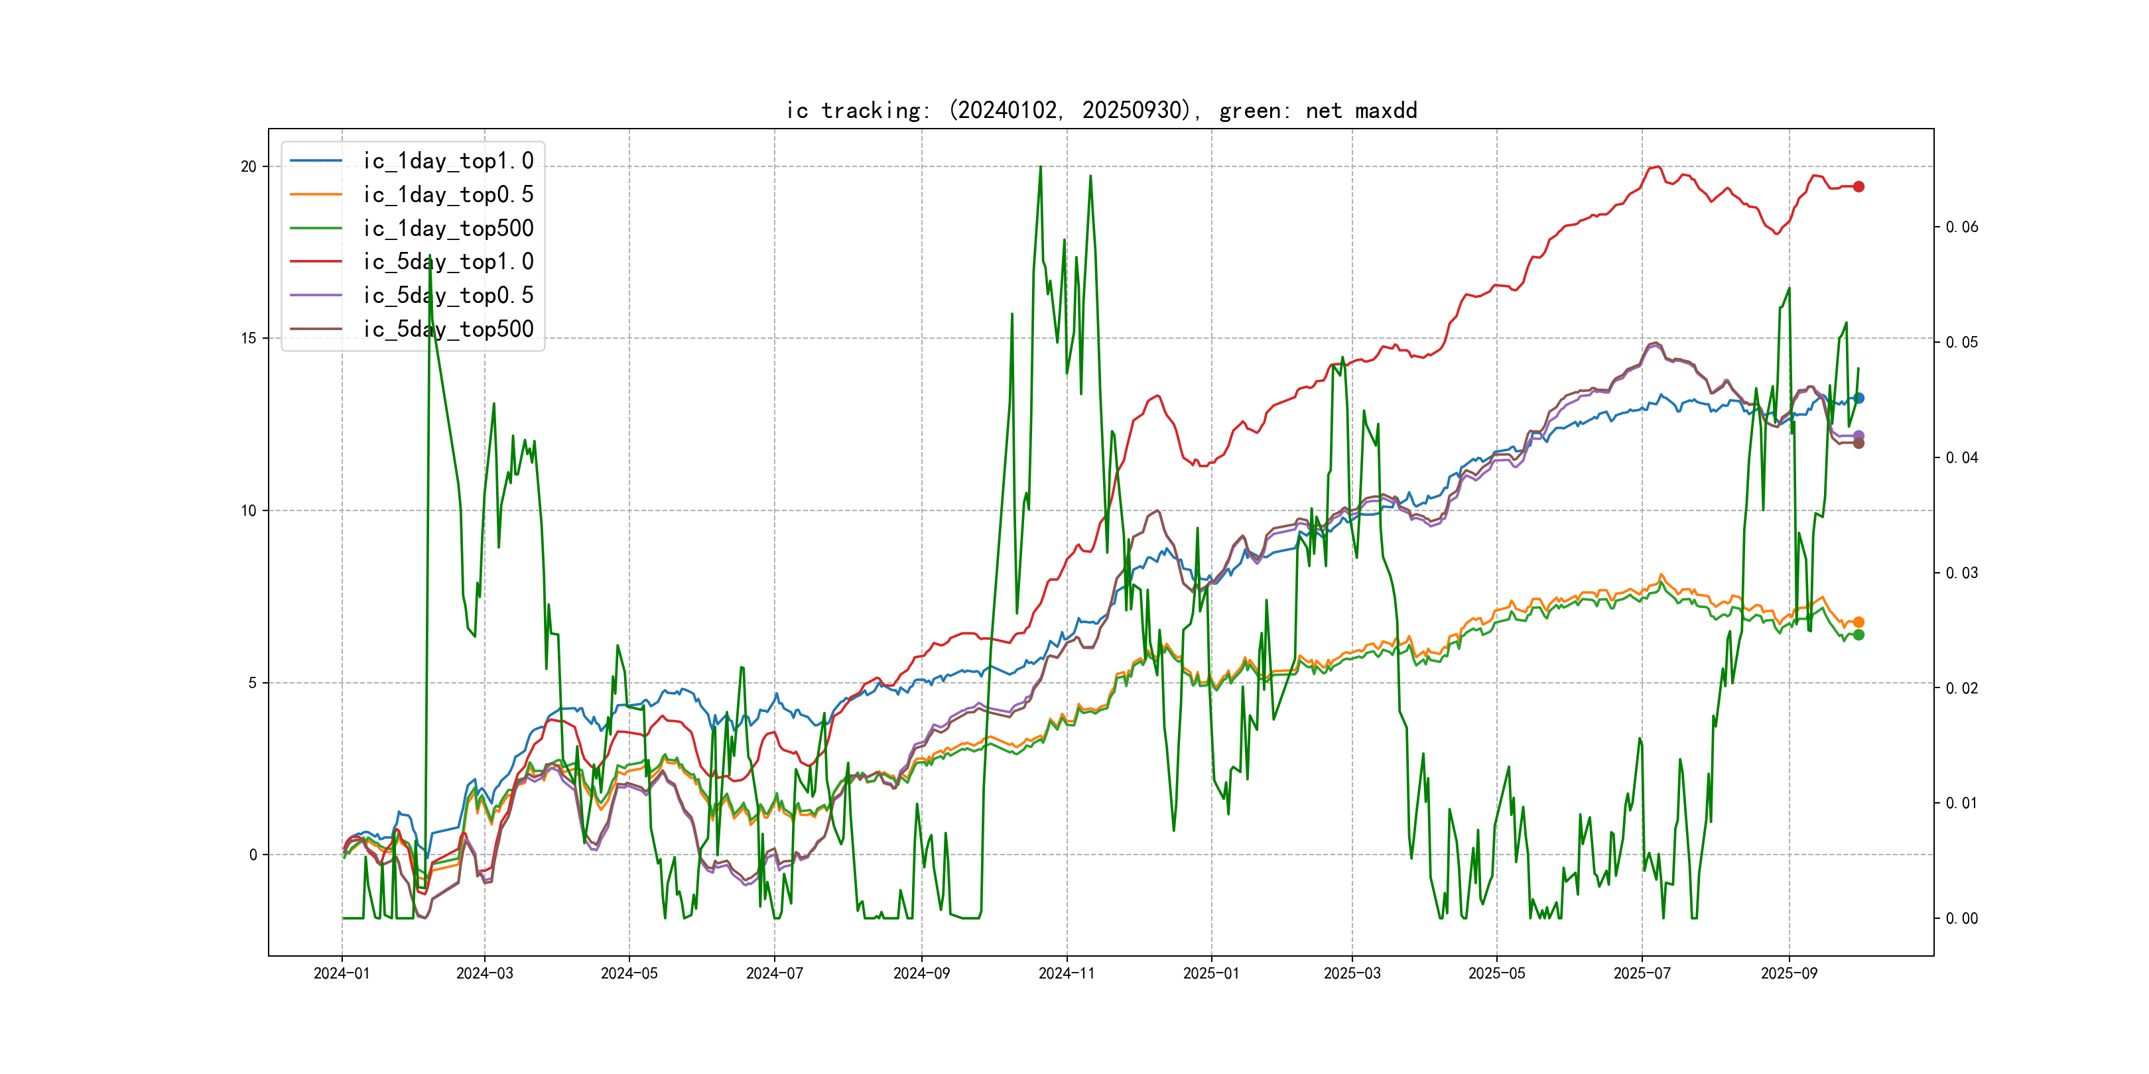Image resolution: width=2149 pixels, height=1074 pixels.
Task: Click the ic_1day_top0.5 legend label
Action: click(448, 194)
